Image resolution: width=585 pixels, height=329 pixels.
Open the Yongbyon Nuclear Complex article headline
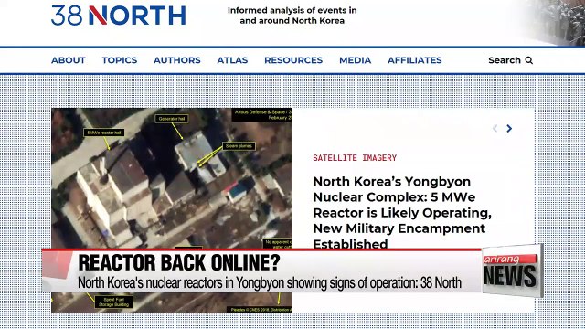click(402, 212)
